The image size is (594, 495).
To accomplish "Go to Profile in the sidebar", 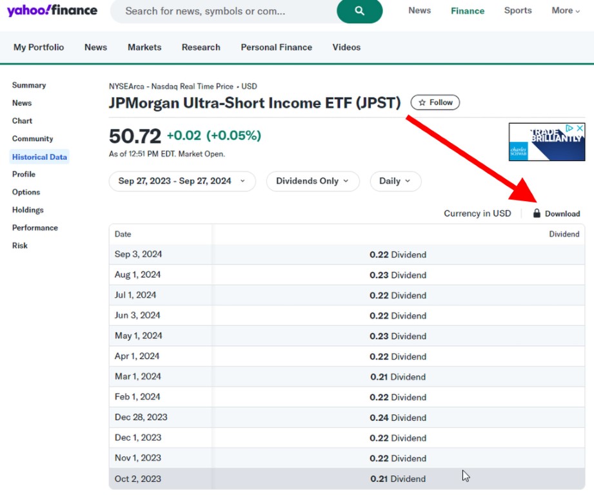I will tap(23, 174).
